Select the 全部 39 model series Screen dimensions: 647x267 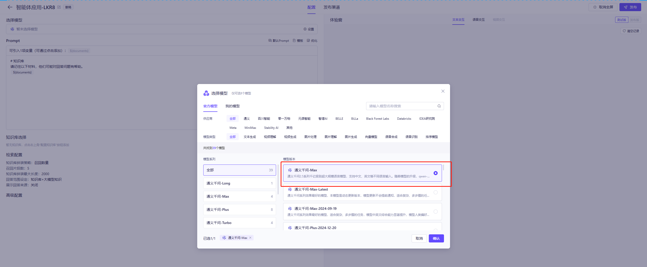(x=240, y=170)
